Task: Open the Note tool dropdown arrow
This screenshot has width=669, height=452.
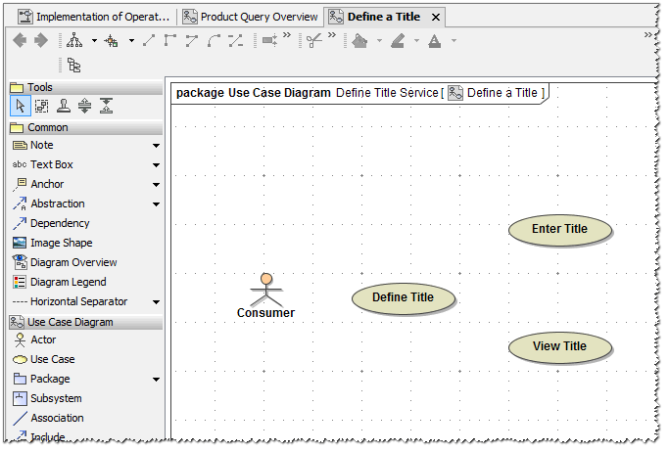Action: pyautogui.click(x=156, y=146)
